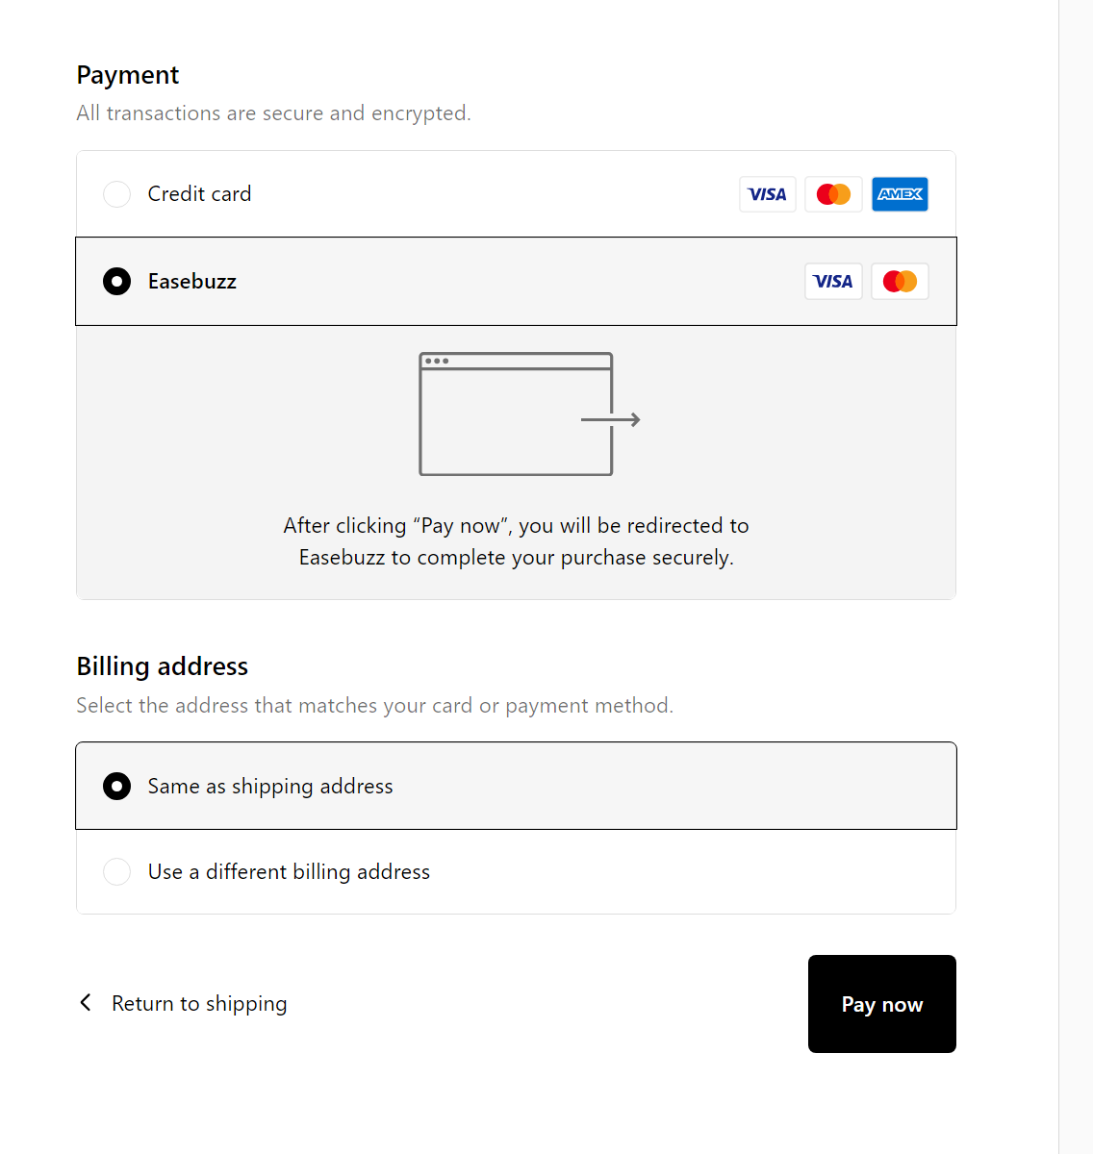Click the Easebuzz redirect message text

tap(516, 541)
